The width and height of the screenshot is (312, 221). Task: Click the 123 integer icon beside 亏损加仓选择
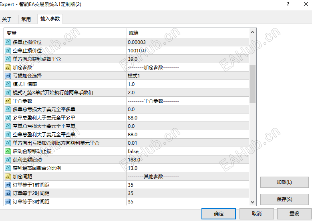(8, 76)
